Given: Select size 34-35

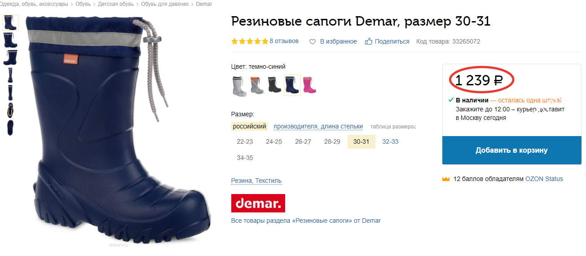Looking at the screenshot, I should [245, 158].
